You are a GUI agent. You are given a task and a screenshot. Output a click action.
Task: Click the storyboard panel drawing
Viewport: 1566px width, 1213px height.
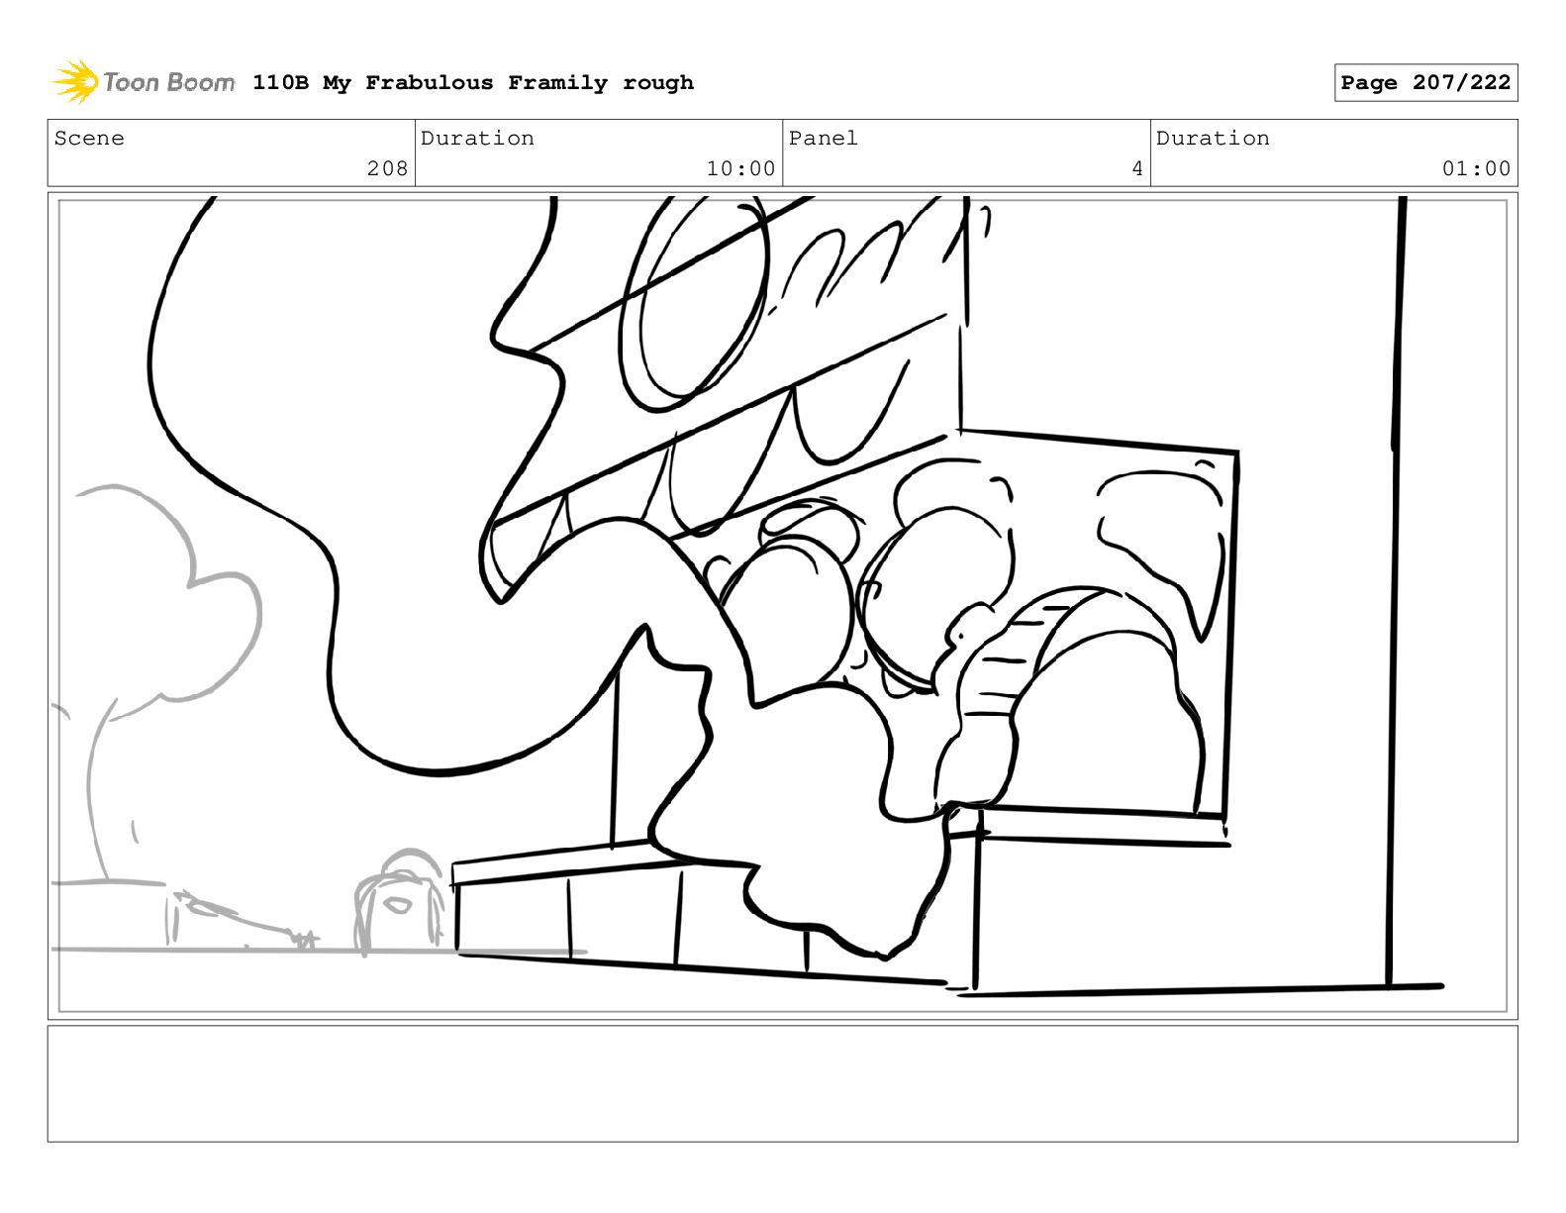[782, 606]
